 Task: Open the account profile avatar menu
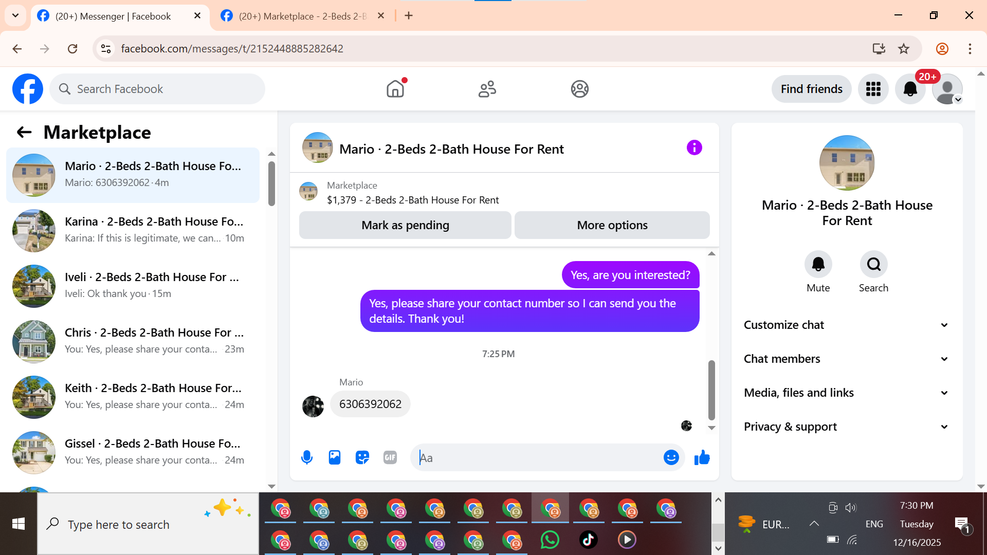tap(947, 89)
